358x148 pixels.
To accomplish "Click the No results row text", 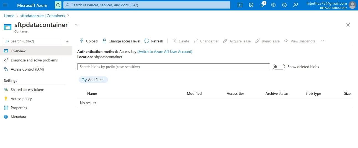I will point(88,103).
